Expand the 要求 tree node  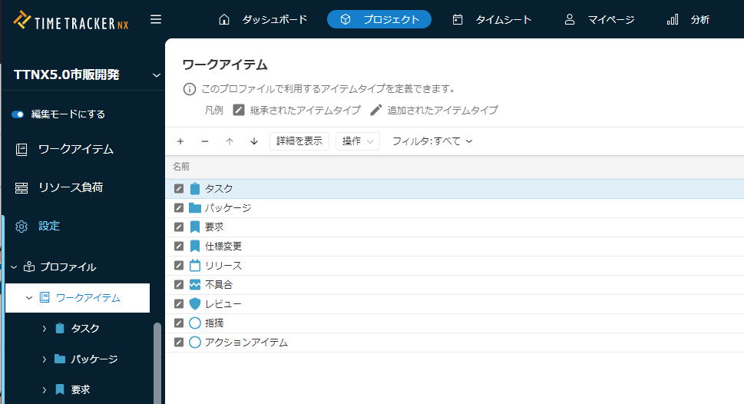click(x=44, y=389)
